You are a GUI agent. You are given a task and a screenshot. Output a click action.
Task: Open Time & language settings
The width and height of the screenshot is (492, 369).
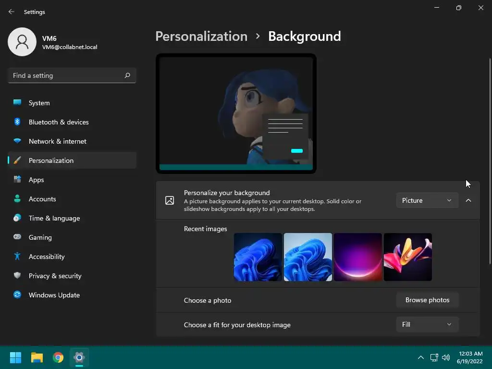[x=72, y=218]
